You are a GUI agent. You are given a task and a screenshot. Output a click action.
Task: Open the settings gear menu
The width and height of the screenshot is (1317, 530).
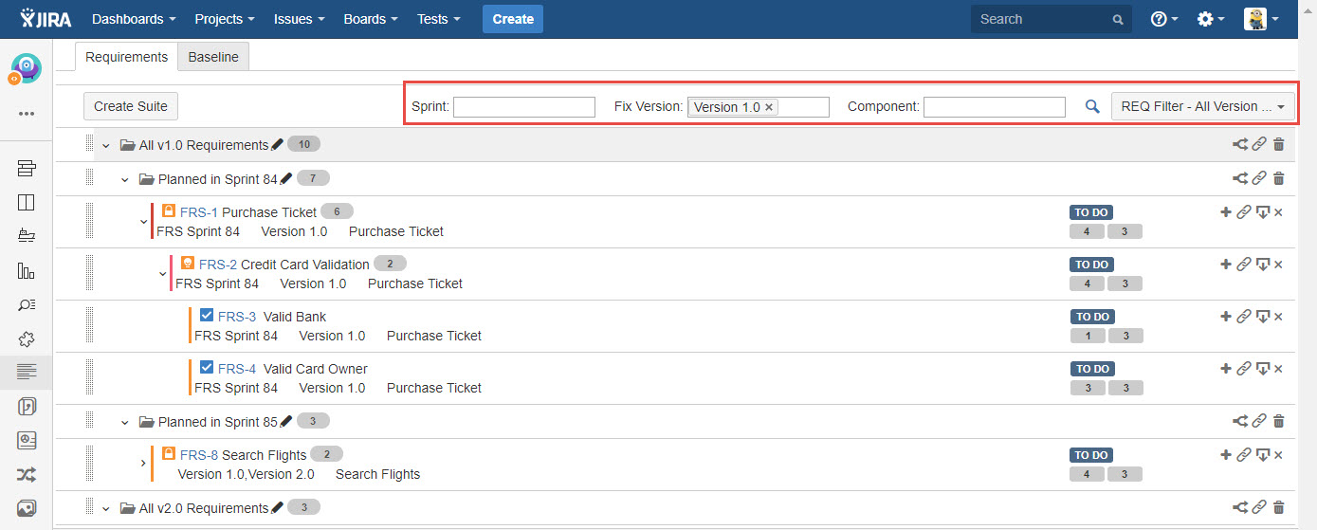pyautogui.click(x=1210, y=19)
